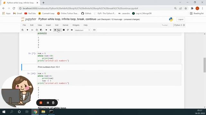The height and width of the screenshot is (115, 206).
Task: Go back in browser history
Action: [x=4, y=8]
